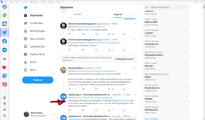Screen dimensions: 205x120
Task: Open Martin Kopp account options menu
Action: 54,114
